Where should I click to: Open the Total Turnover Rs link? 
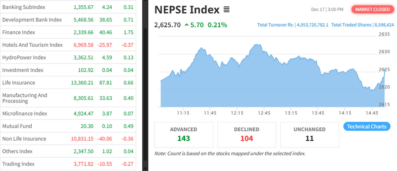coord(293,25)
